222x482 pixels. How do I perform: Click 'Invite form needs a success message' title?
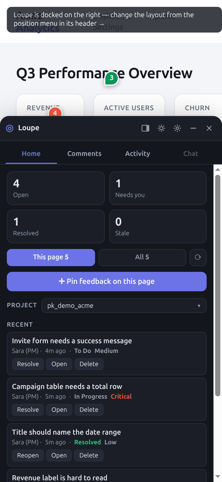[x=72, y=341]
